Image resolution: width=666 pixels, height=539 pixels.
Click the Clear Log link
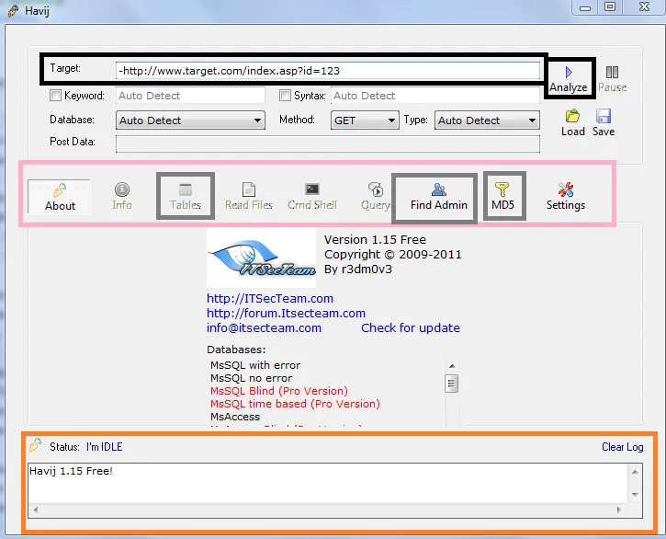622,447
